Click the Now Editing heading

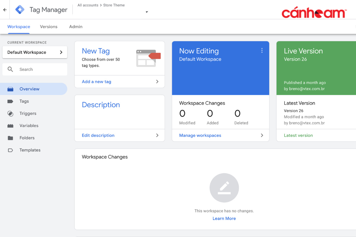(x=199, y=51)
